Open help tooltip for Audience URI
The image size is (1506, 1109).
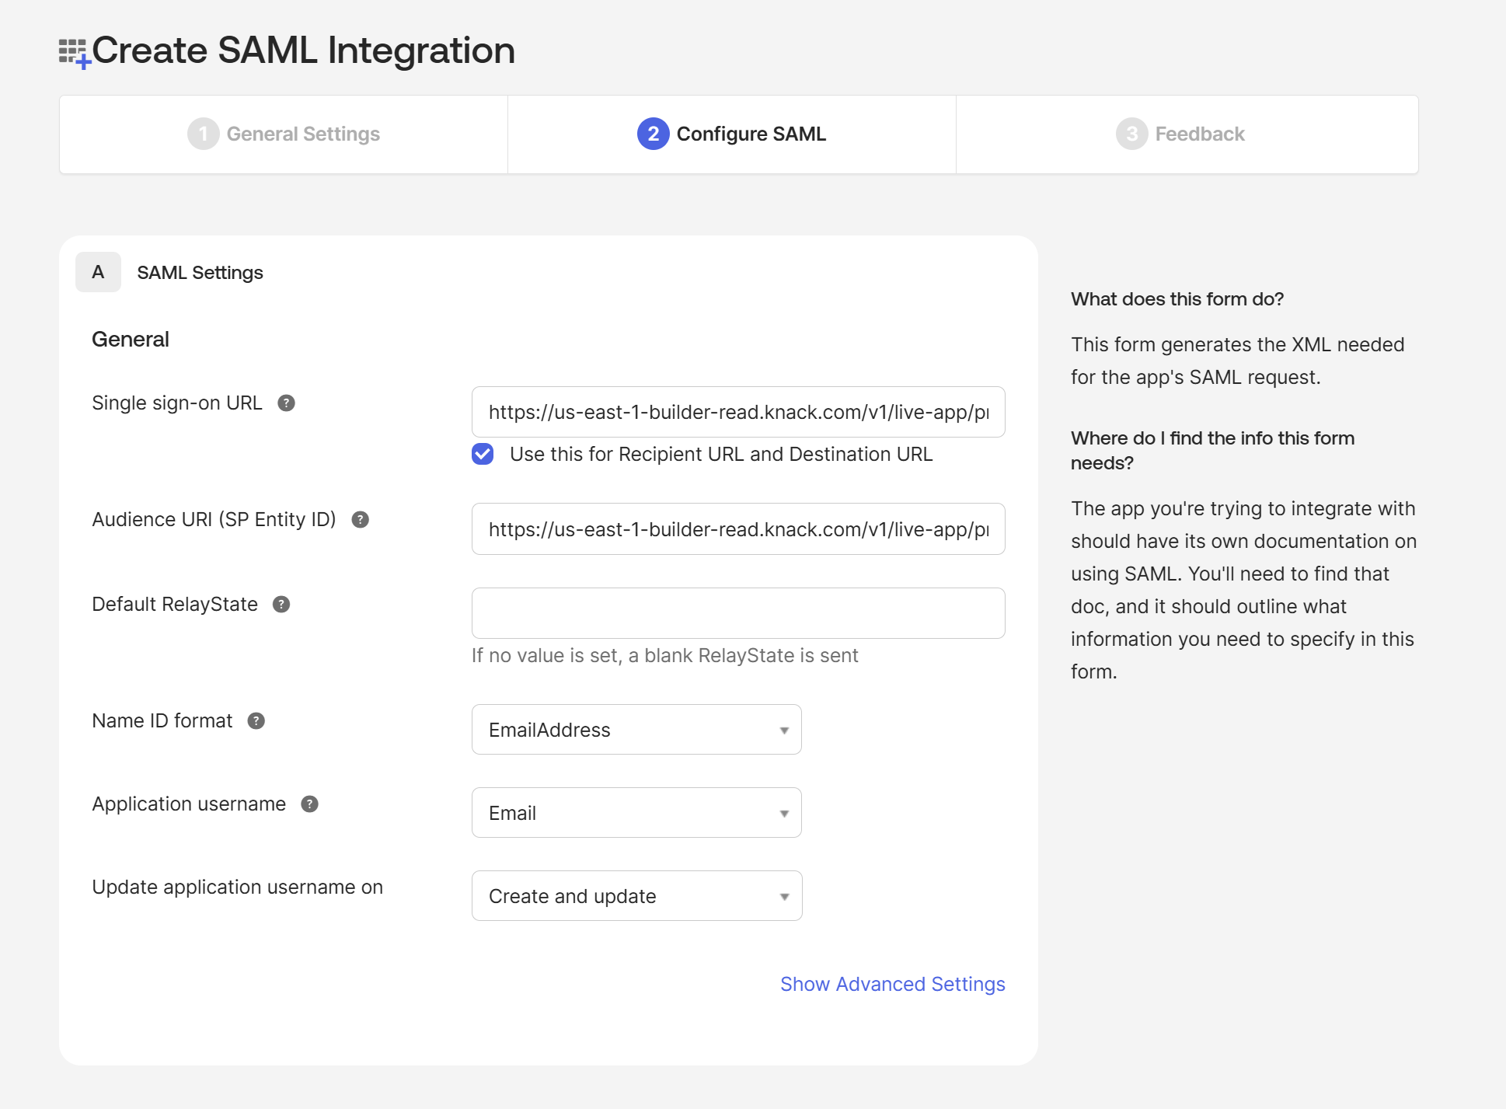360,520
